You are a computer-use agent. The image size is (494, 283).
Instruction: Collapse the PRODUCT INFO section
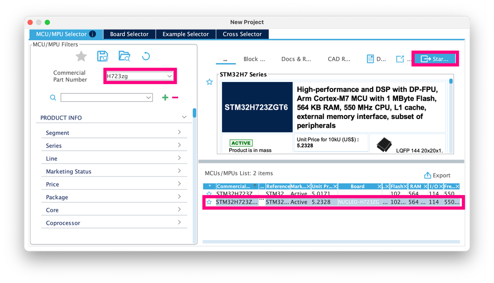pos(184,117)
